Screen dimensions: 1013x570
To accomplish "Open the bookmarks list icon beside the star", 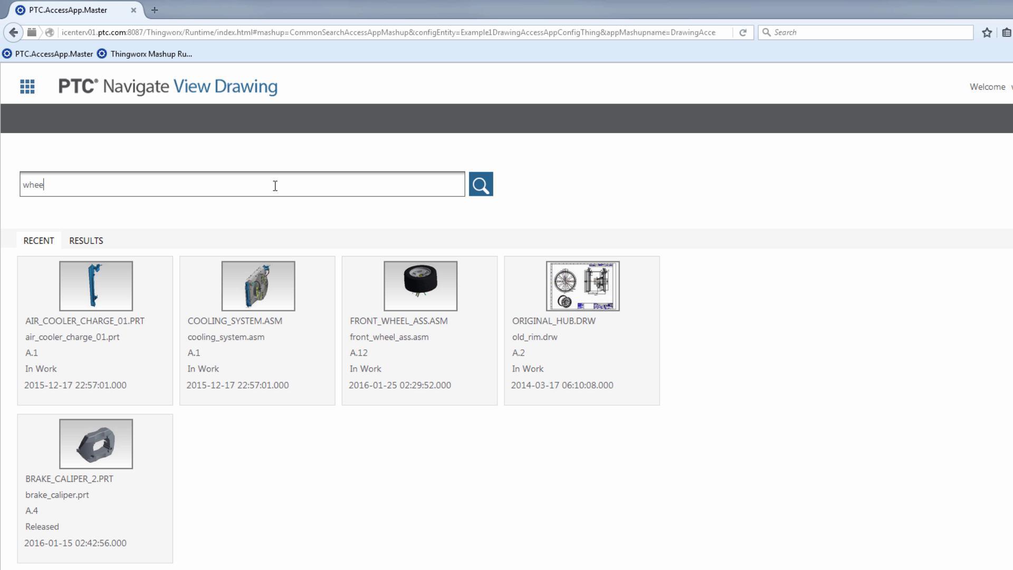I will [x=1006, y=32].
